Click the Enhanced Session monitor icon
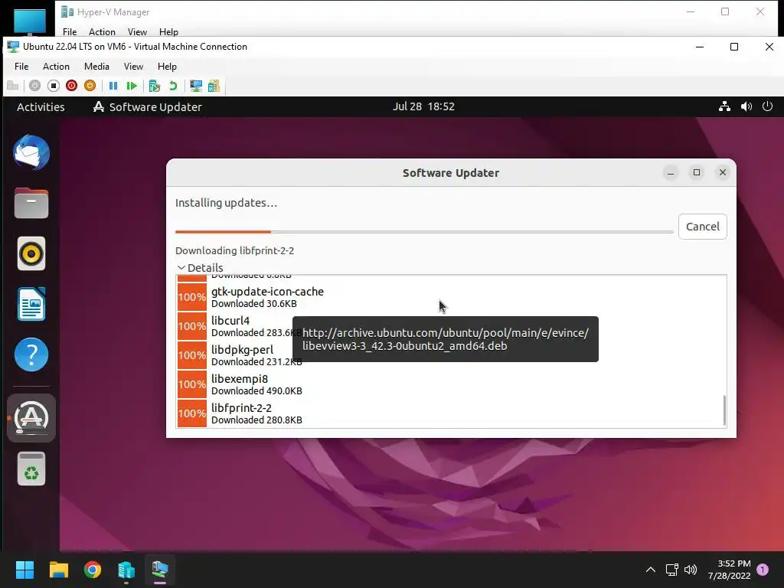 pyautogui.click(x=196, y=86)
